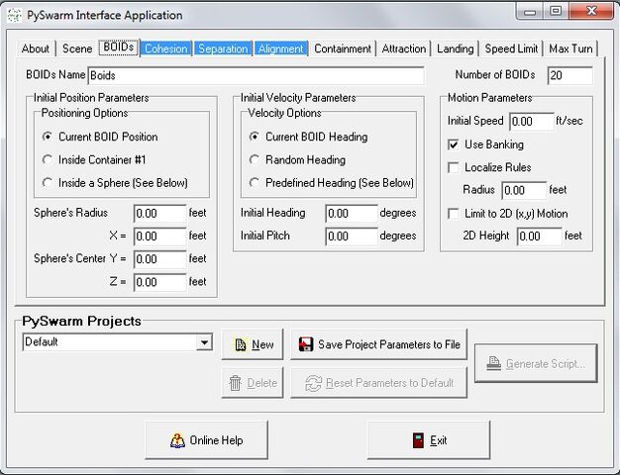Click the Generate Script button
The height and width of the screenshot is (475, 620).
(x=536, y=363)
